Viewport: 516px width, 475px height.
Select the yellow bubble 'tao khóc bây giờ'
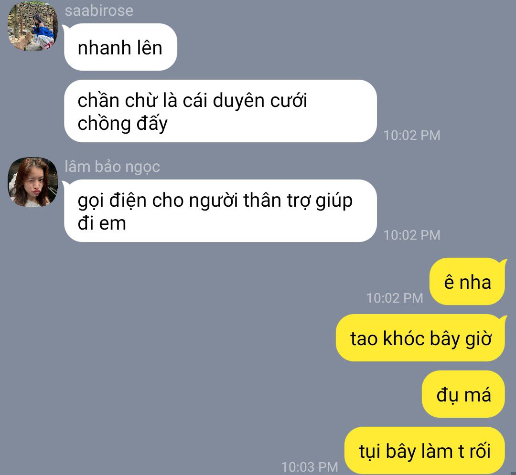click(420, 338)
